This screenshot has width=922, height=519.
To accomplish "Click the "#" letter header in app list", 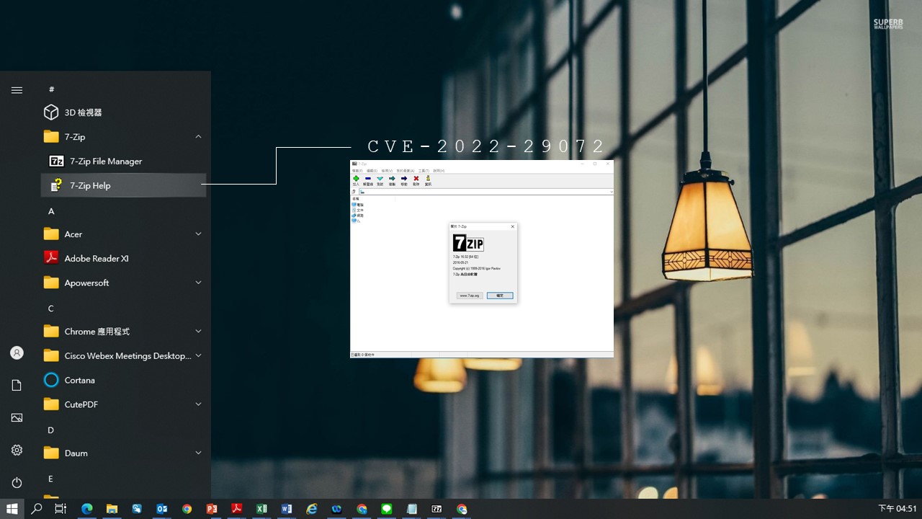I will pos(51,89).
